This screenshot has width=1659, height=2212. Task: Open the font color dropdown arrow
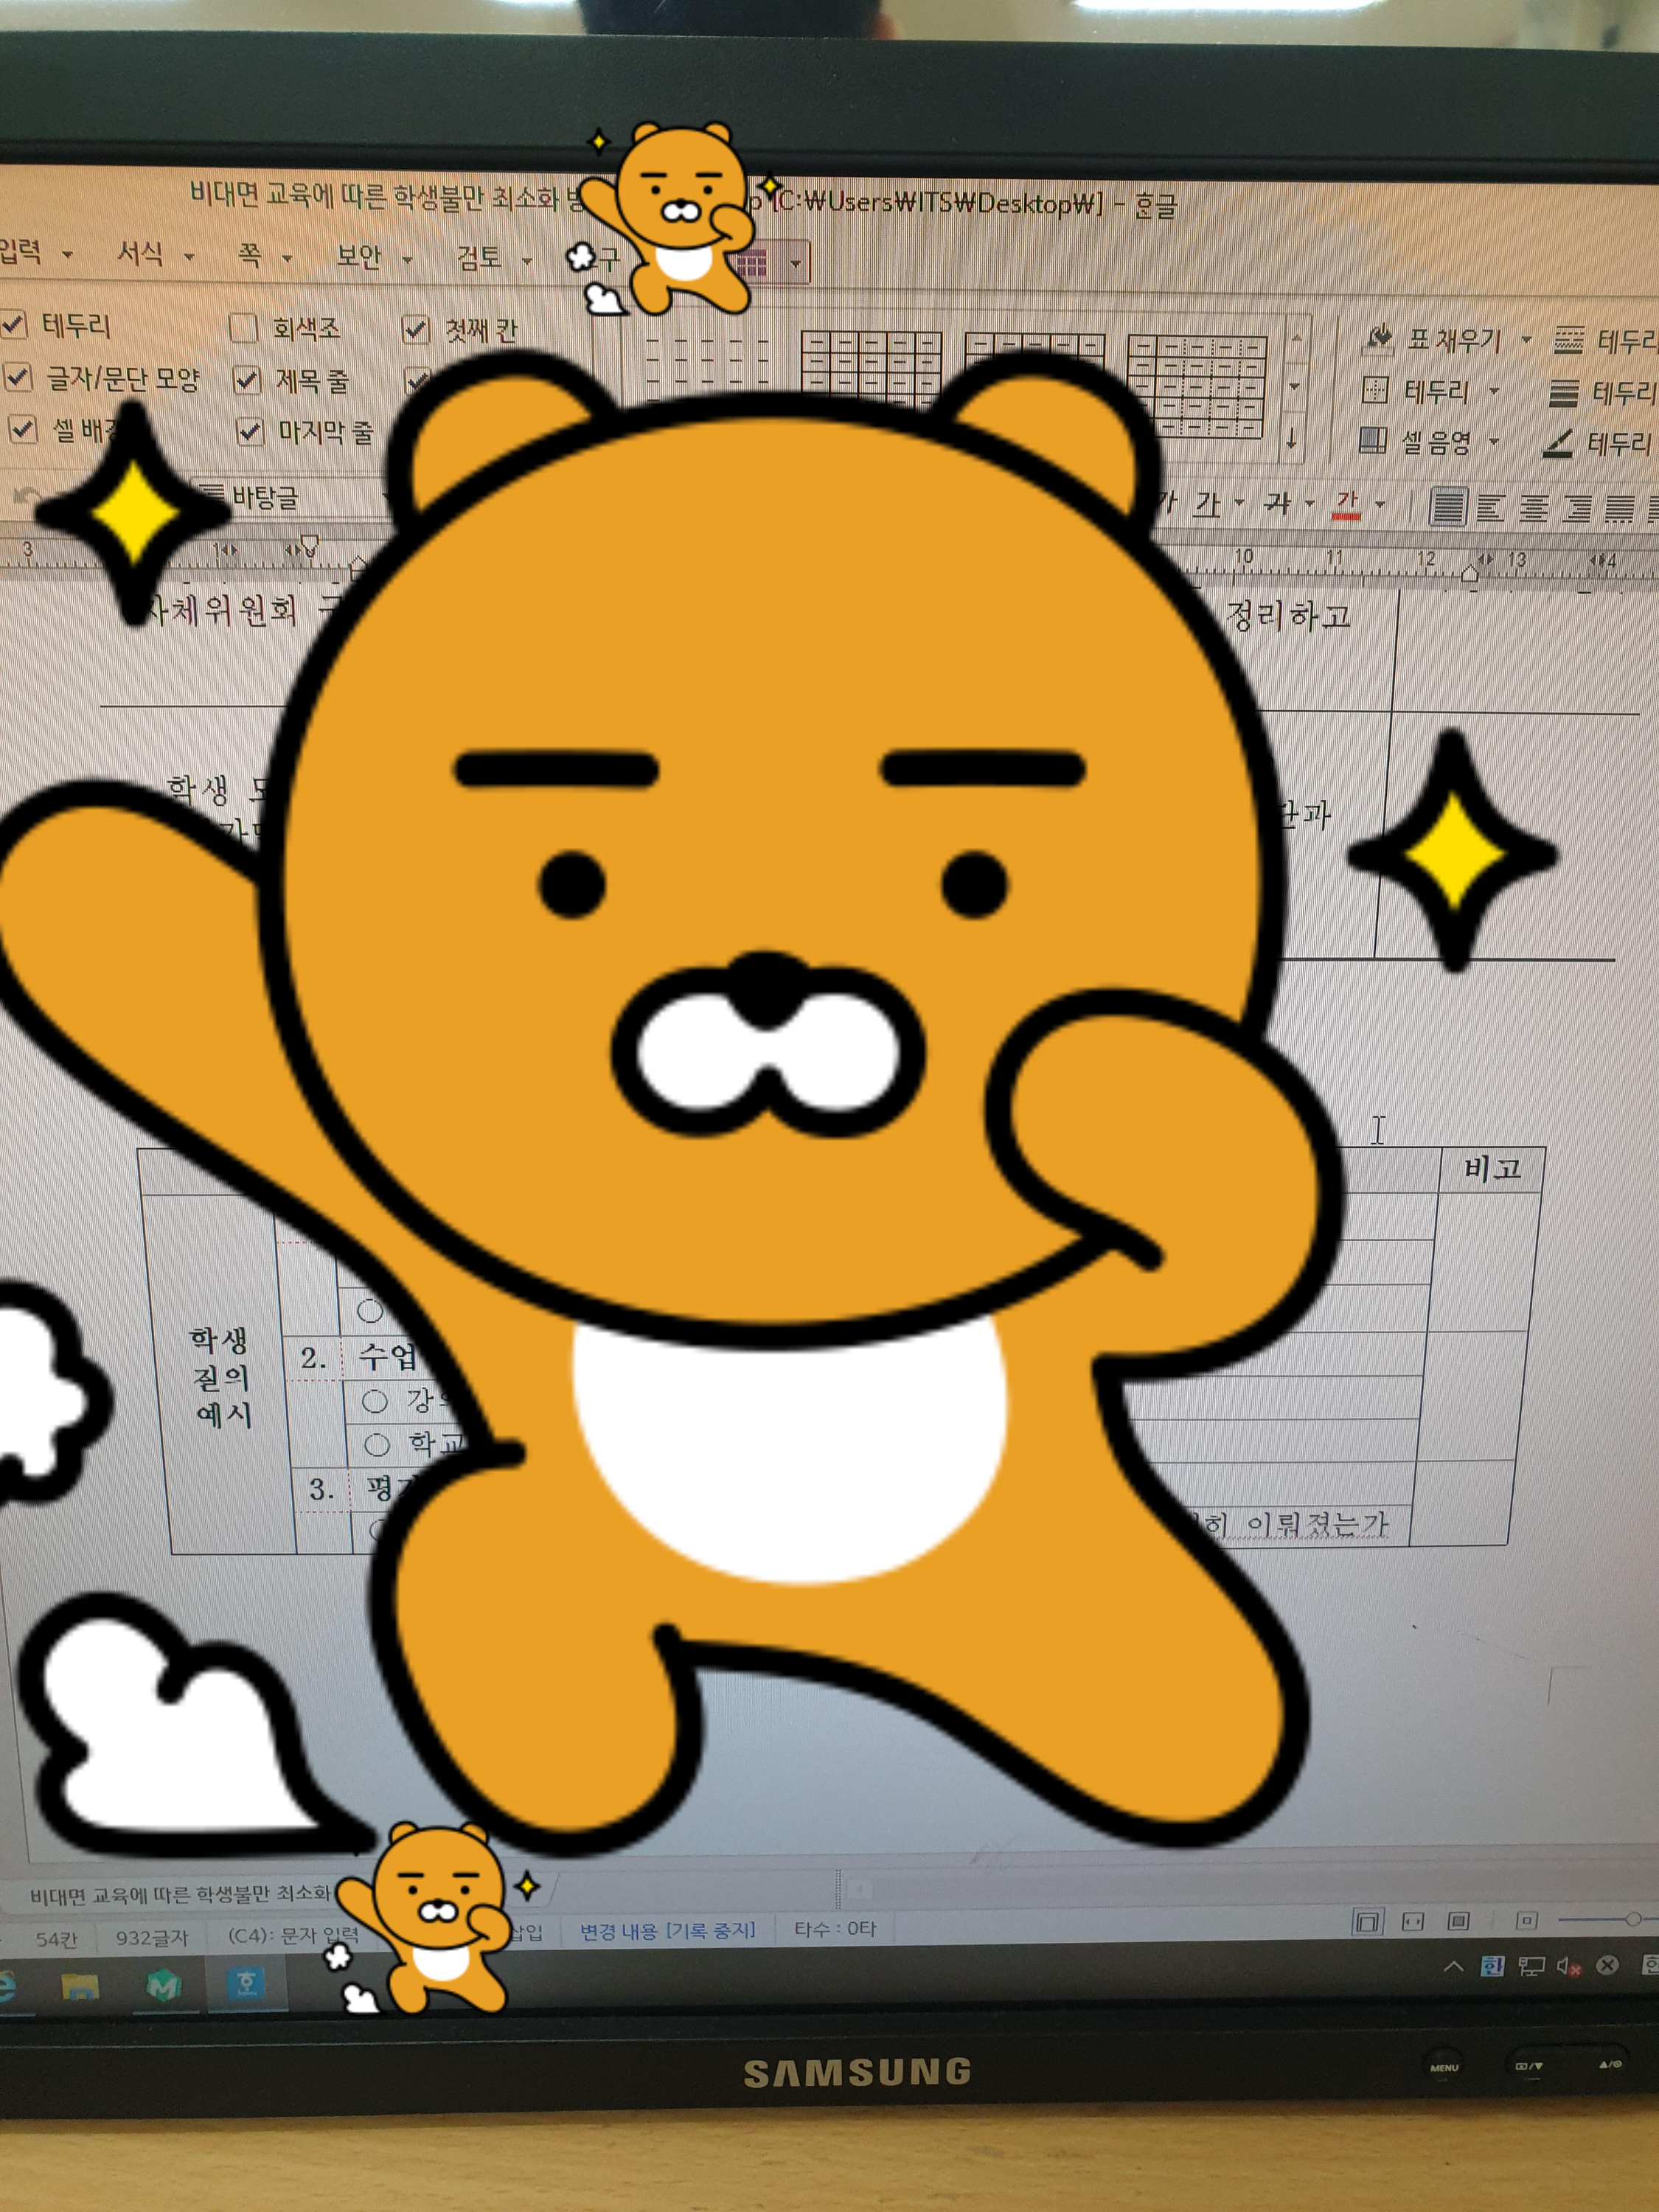tap(1381, 504)
